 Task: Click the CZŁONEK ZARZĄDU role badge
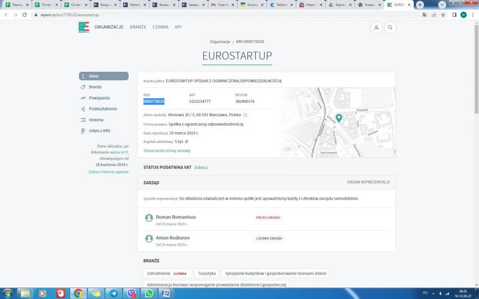click(269, 238)
